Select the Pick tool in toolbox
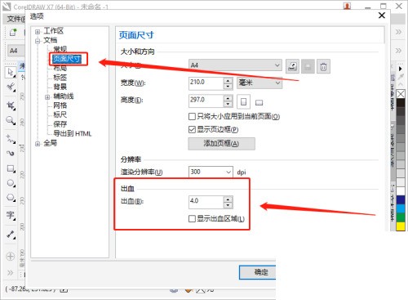Image resolution: width=408 pixels, height=300 pixels. click(x=11, y=73)
